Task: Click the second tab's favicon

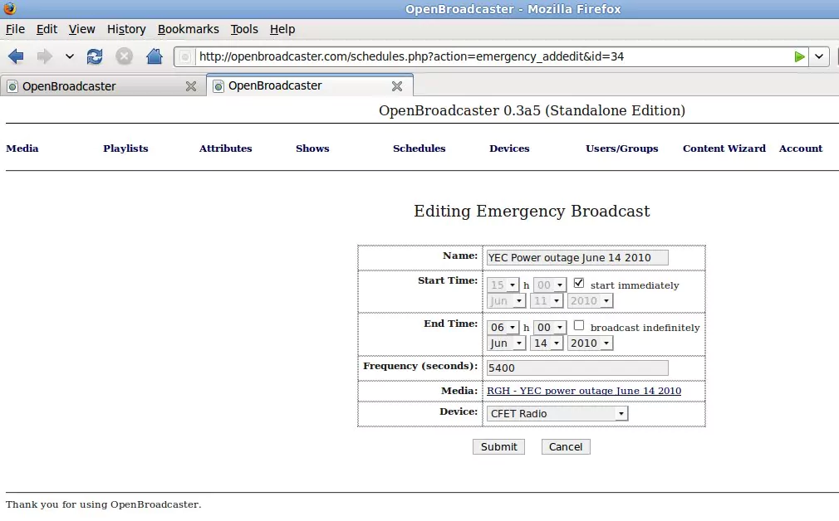Action: tap(218, 86)
